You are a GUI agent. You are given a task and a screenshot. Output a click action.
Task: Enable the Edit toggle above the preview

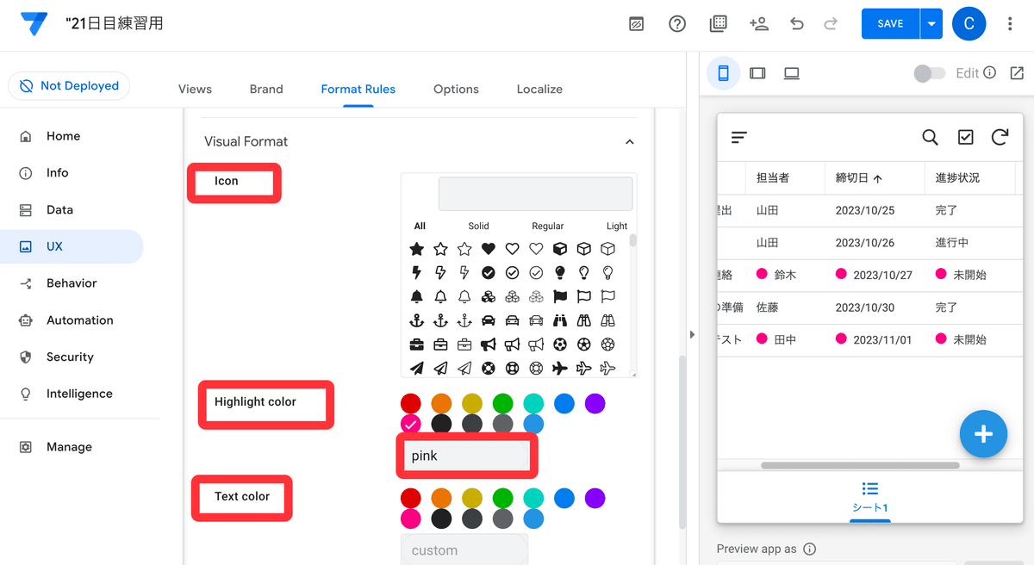click(x=929, y=73)
